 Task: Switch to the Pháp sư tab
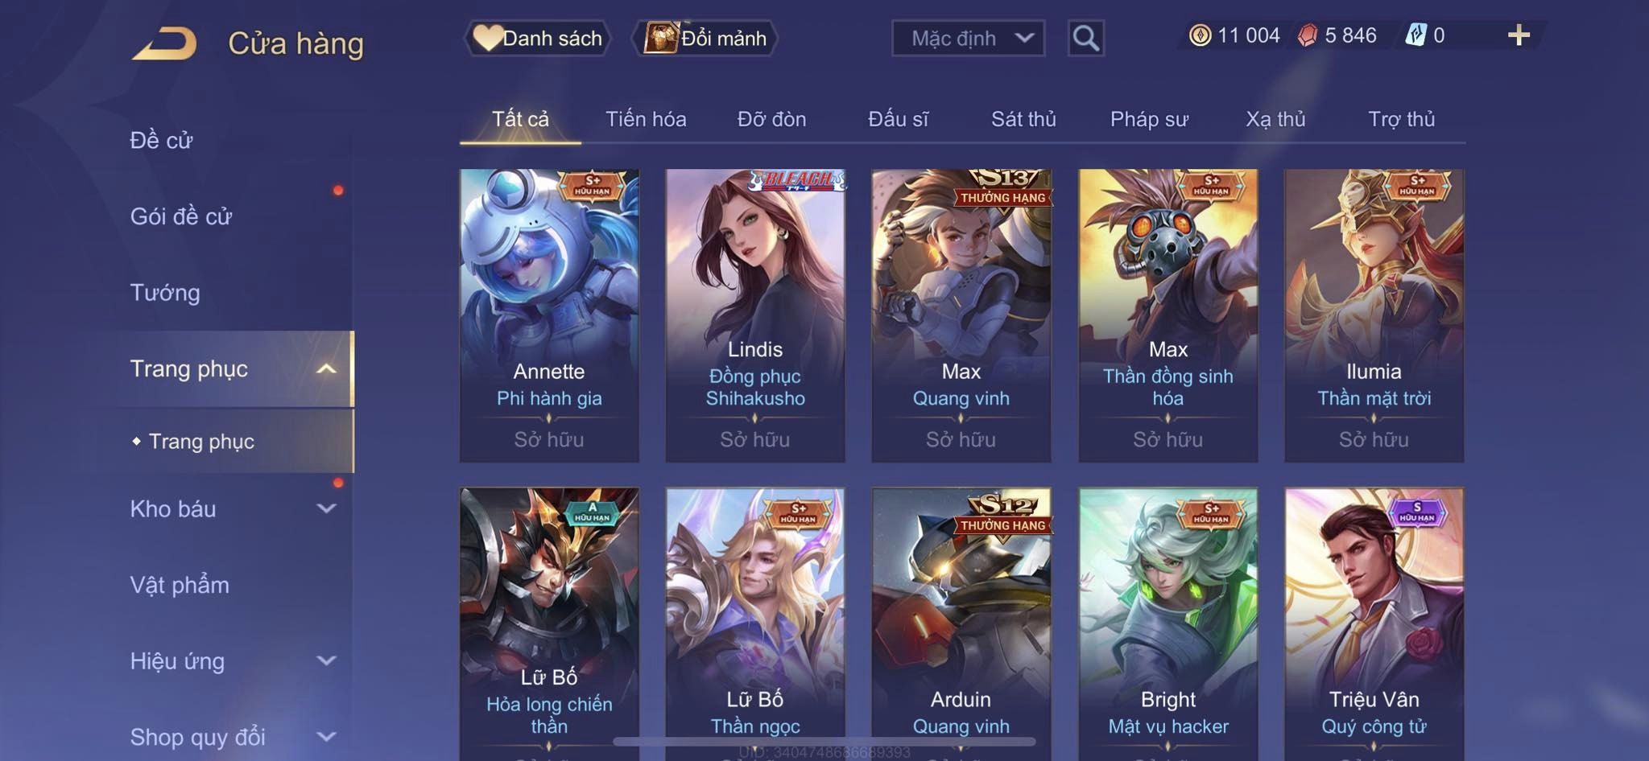(x=1149, y=119)
